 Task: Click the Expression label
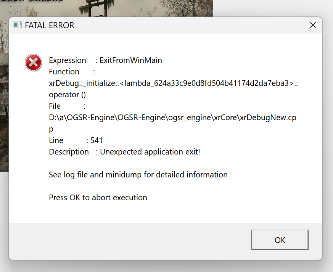[x=68, y=61]
